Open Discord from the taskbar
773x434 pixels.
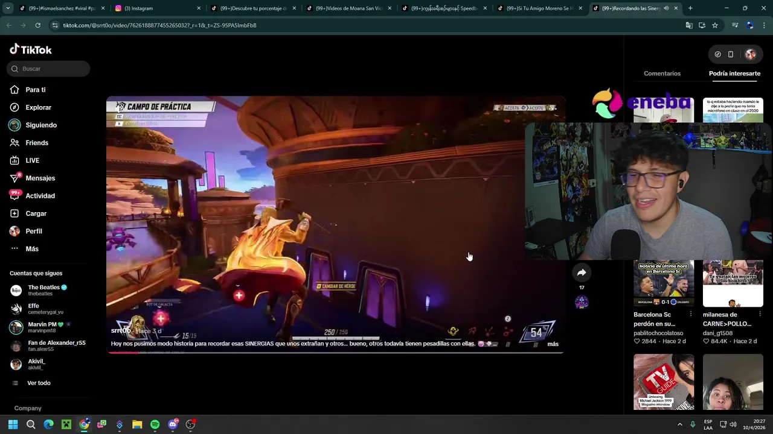coord(173,424)
